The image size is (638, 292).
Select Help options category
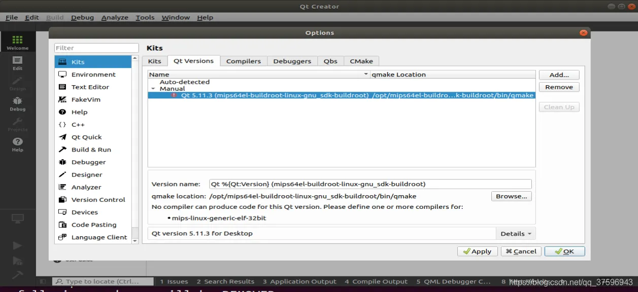pyautogui.click(x=93, y=112)
